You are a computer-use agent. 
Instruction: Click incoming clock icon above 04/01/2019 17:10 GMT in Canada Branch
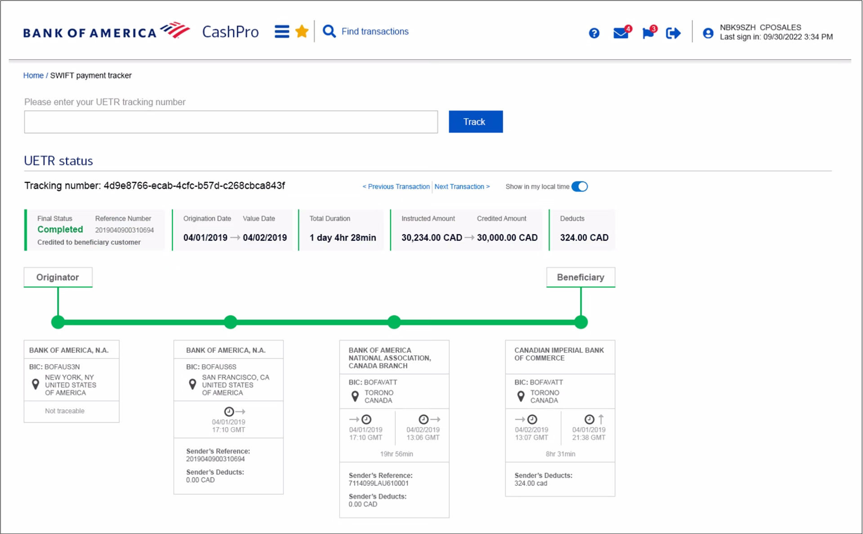tap(366, 419)
